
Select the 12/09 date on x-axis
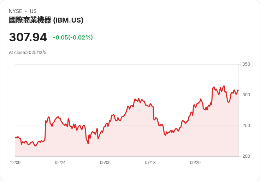tap(15, 163)
